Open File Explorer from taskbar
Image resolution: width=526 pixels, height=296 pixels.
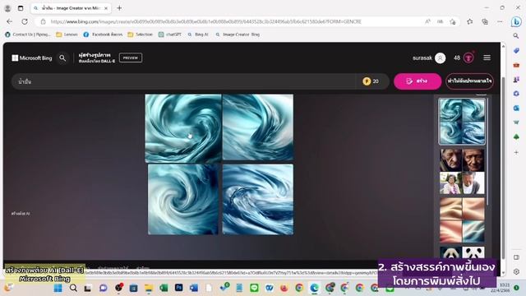[148, 288]
